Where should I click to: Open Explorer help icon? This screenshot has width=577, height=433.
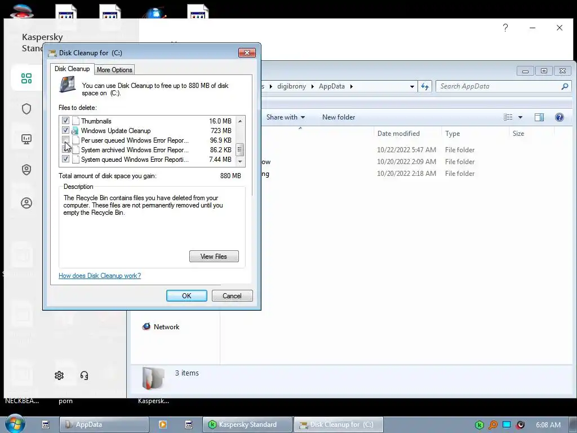[x=560, y=117]
